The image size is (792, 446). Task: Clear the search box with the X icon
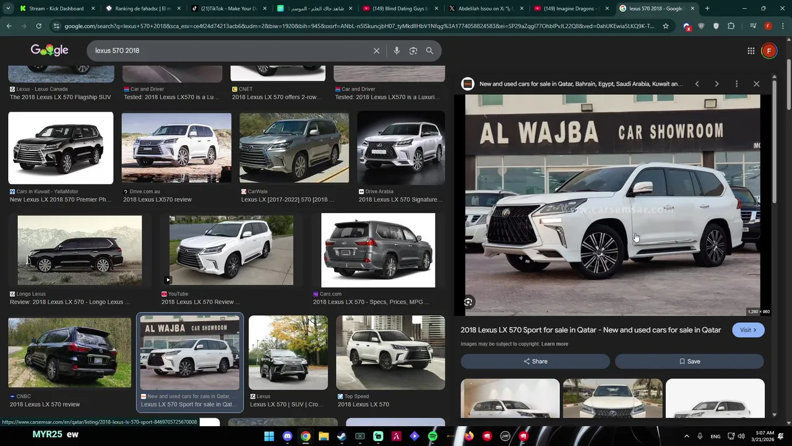376,51
